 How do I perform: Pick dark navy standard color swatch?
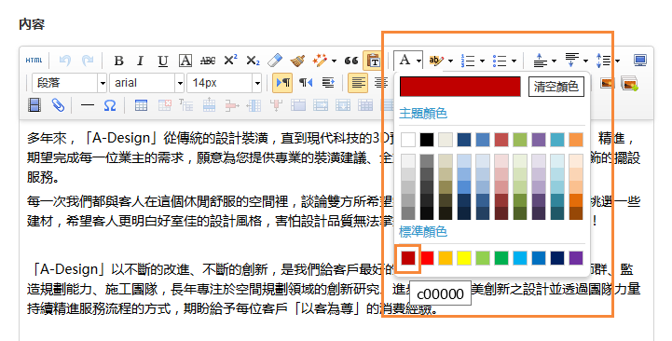point(557,258)
